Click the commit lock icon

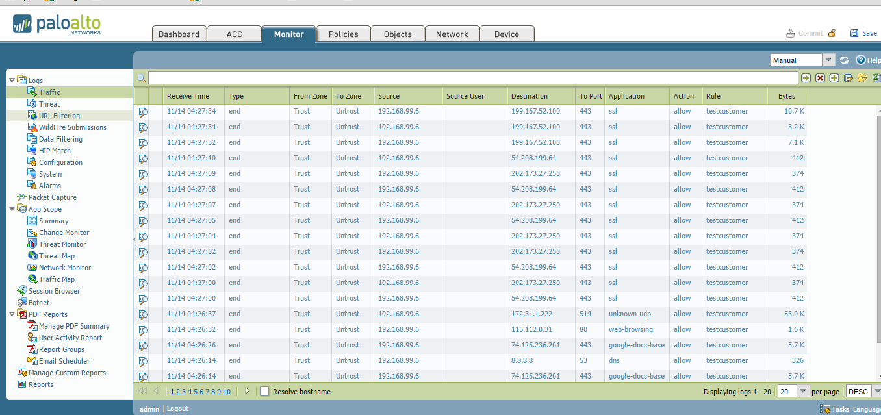click(x=832, y=33)
